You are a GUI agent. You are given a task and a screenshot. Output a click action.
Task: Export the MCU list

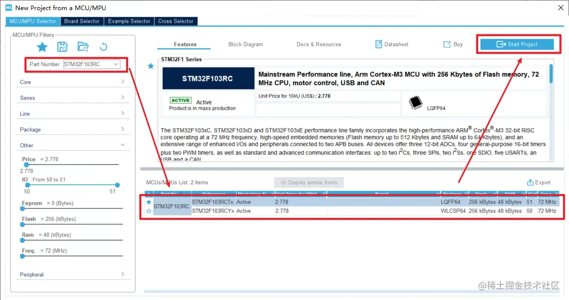(x=539, y=182)
